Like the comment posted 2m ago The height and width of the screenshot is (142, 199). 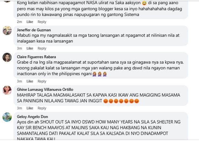(30, 22)
